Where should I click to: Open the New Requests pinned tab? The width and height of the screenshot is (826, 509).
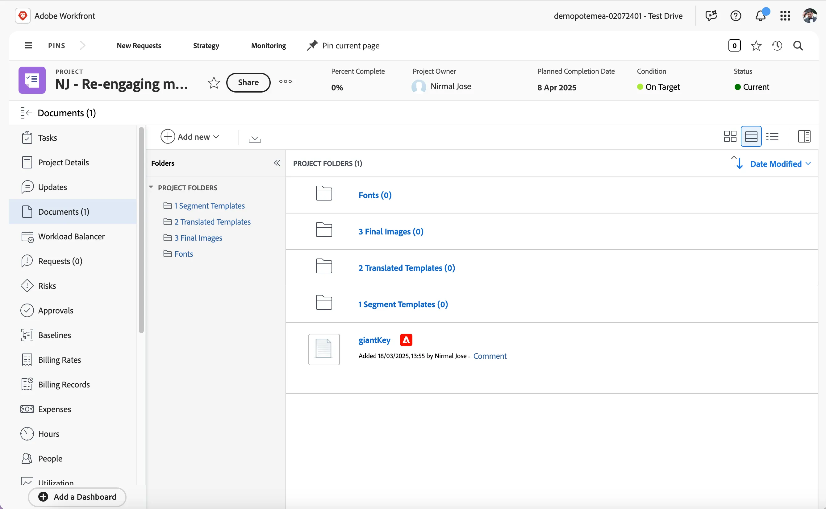[x=139, y=45]
